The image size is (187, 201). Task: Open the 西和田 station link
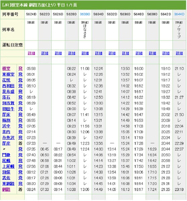click(8, 86)
